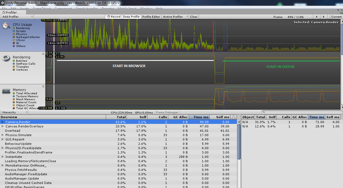Close the Rendering profiler module
Image resolution: width=343 pixels, height=188 pixels.
coord(43,54)
